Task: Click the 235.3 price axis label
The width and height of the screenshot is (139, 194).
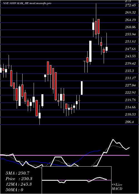Action: (x=130, y=71)
